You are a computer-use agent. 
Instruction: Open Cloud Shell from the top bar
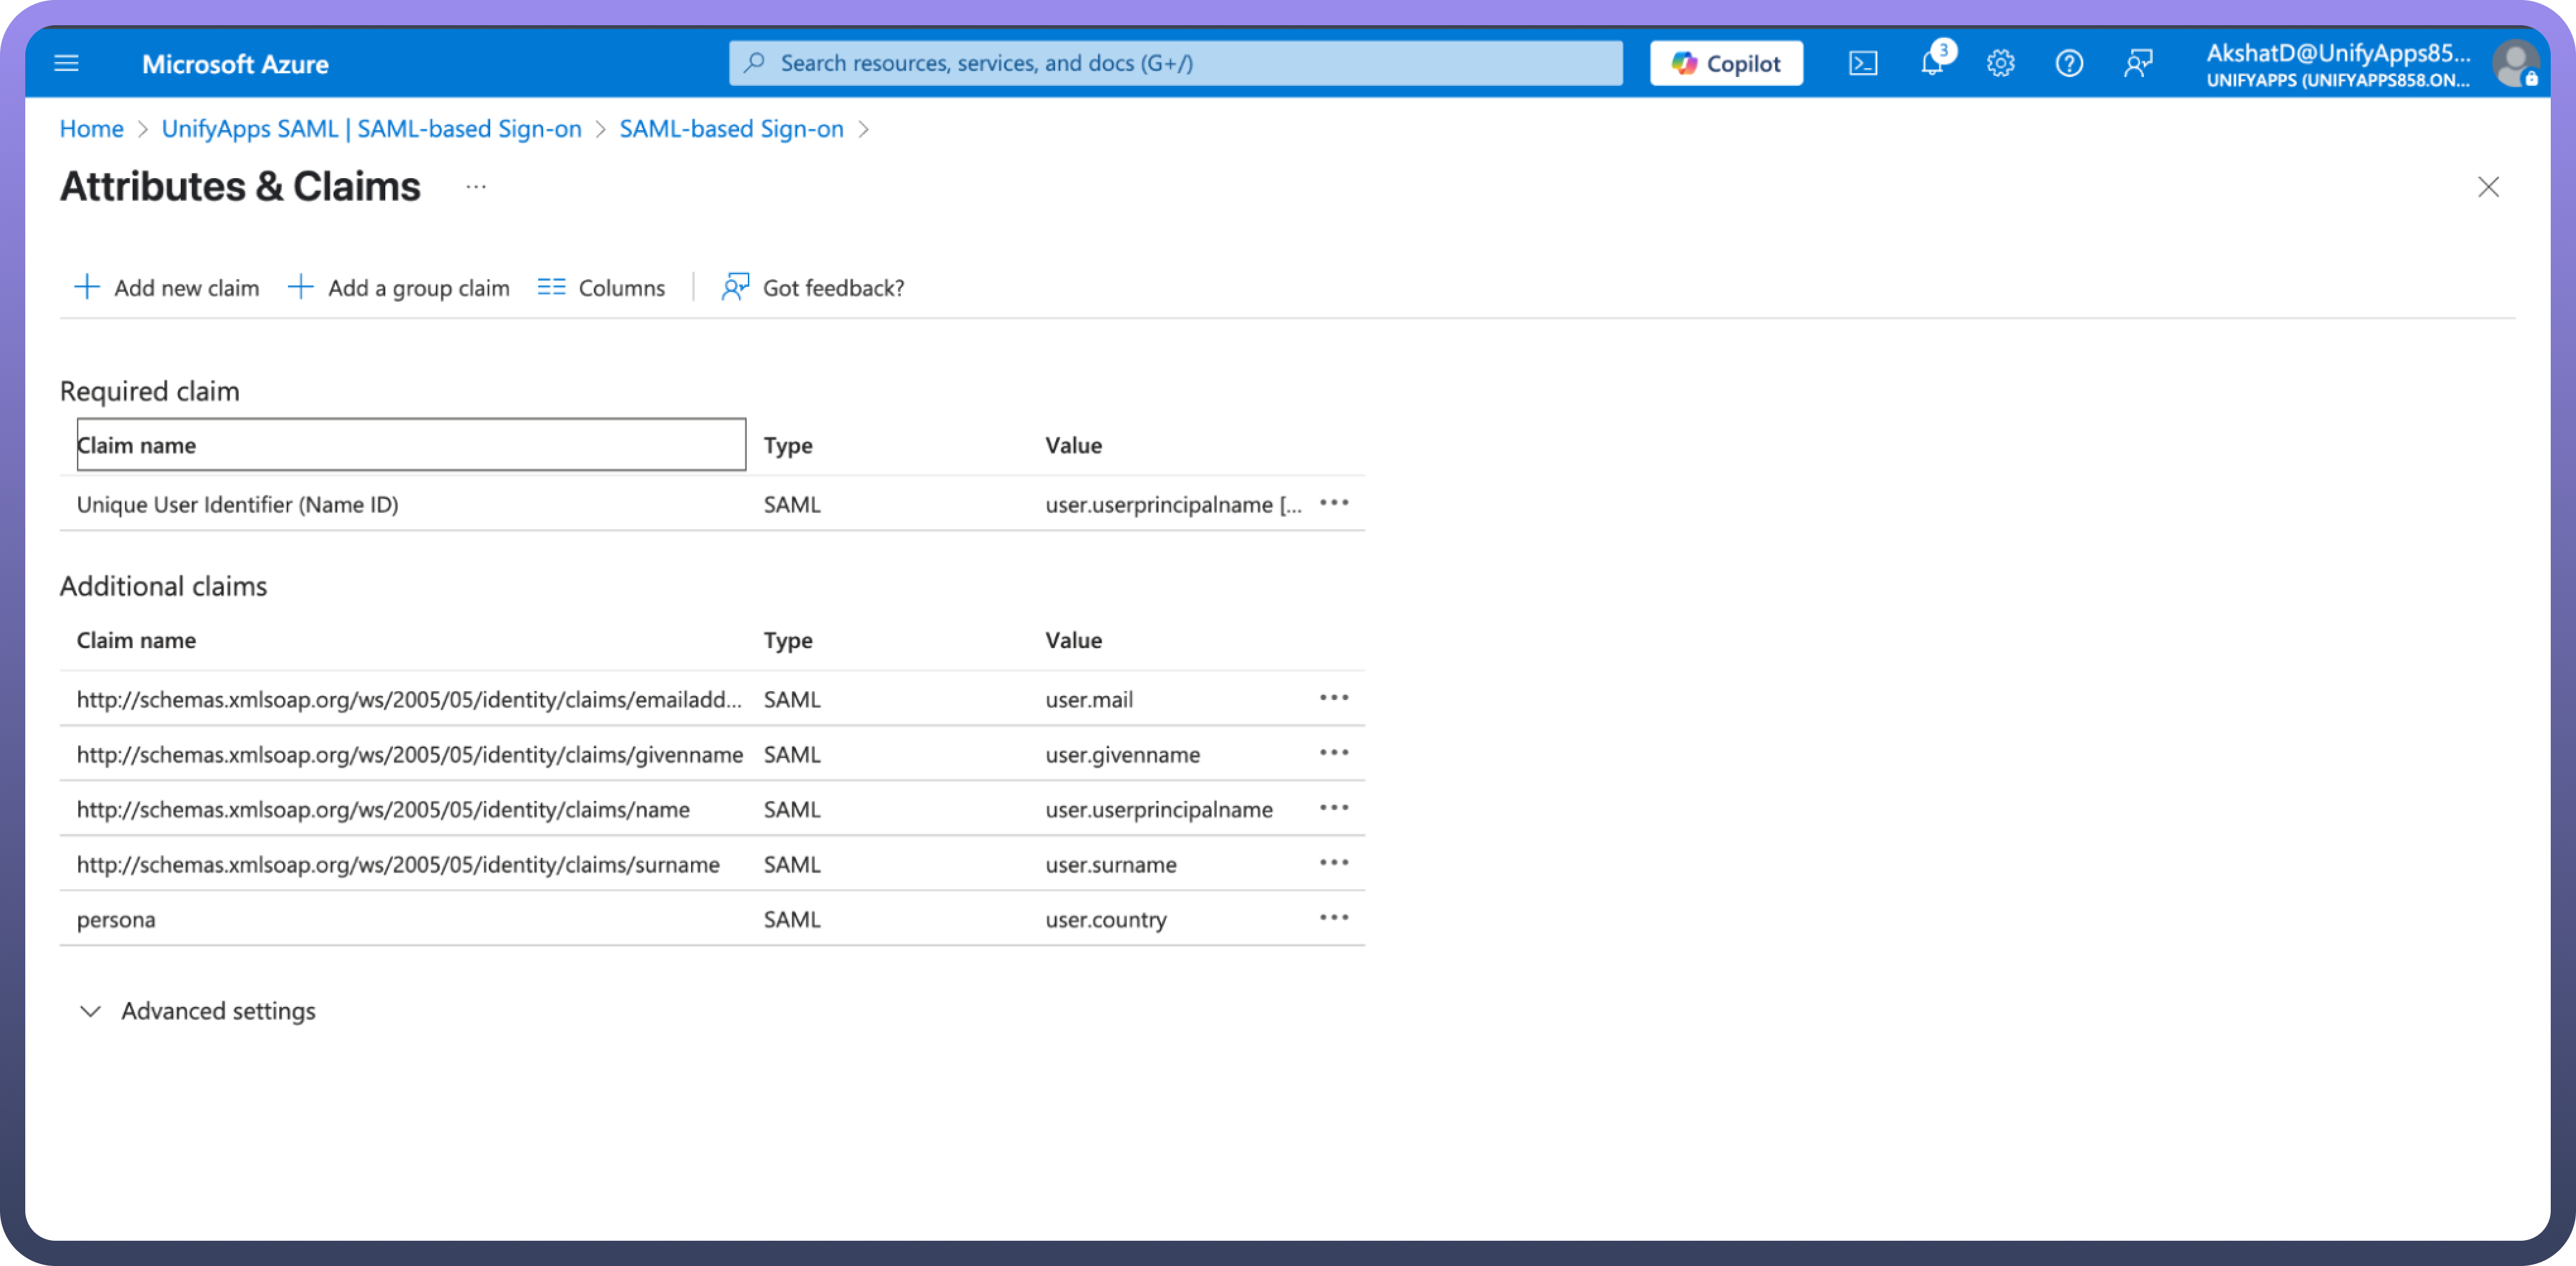tap(1862, 64)
